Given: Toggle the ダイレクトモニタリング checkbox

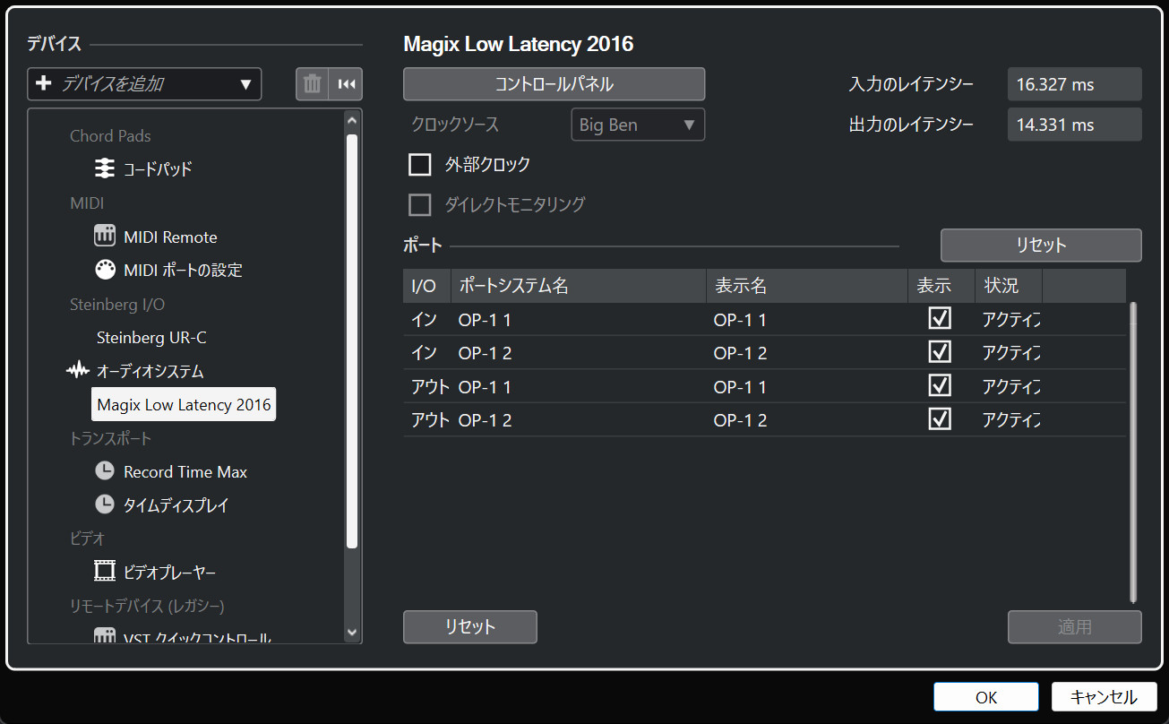Looking at the screenshot, I should [x=419, y=205].
